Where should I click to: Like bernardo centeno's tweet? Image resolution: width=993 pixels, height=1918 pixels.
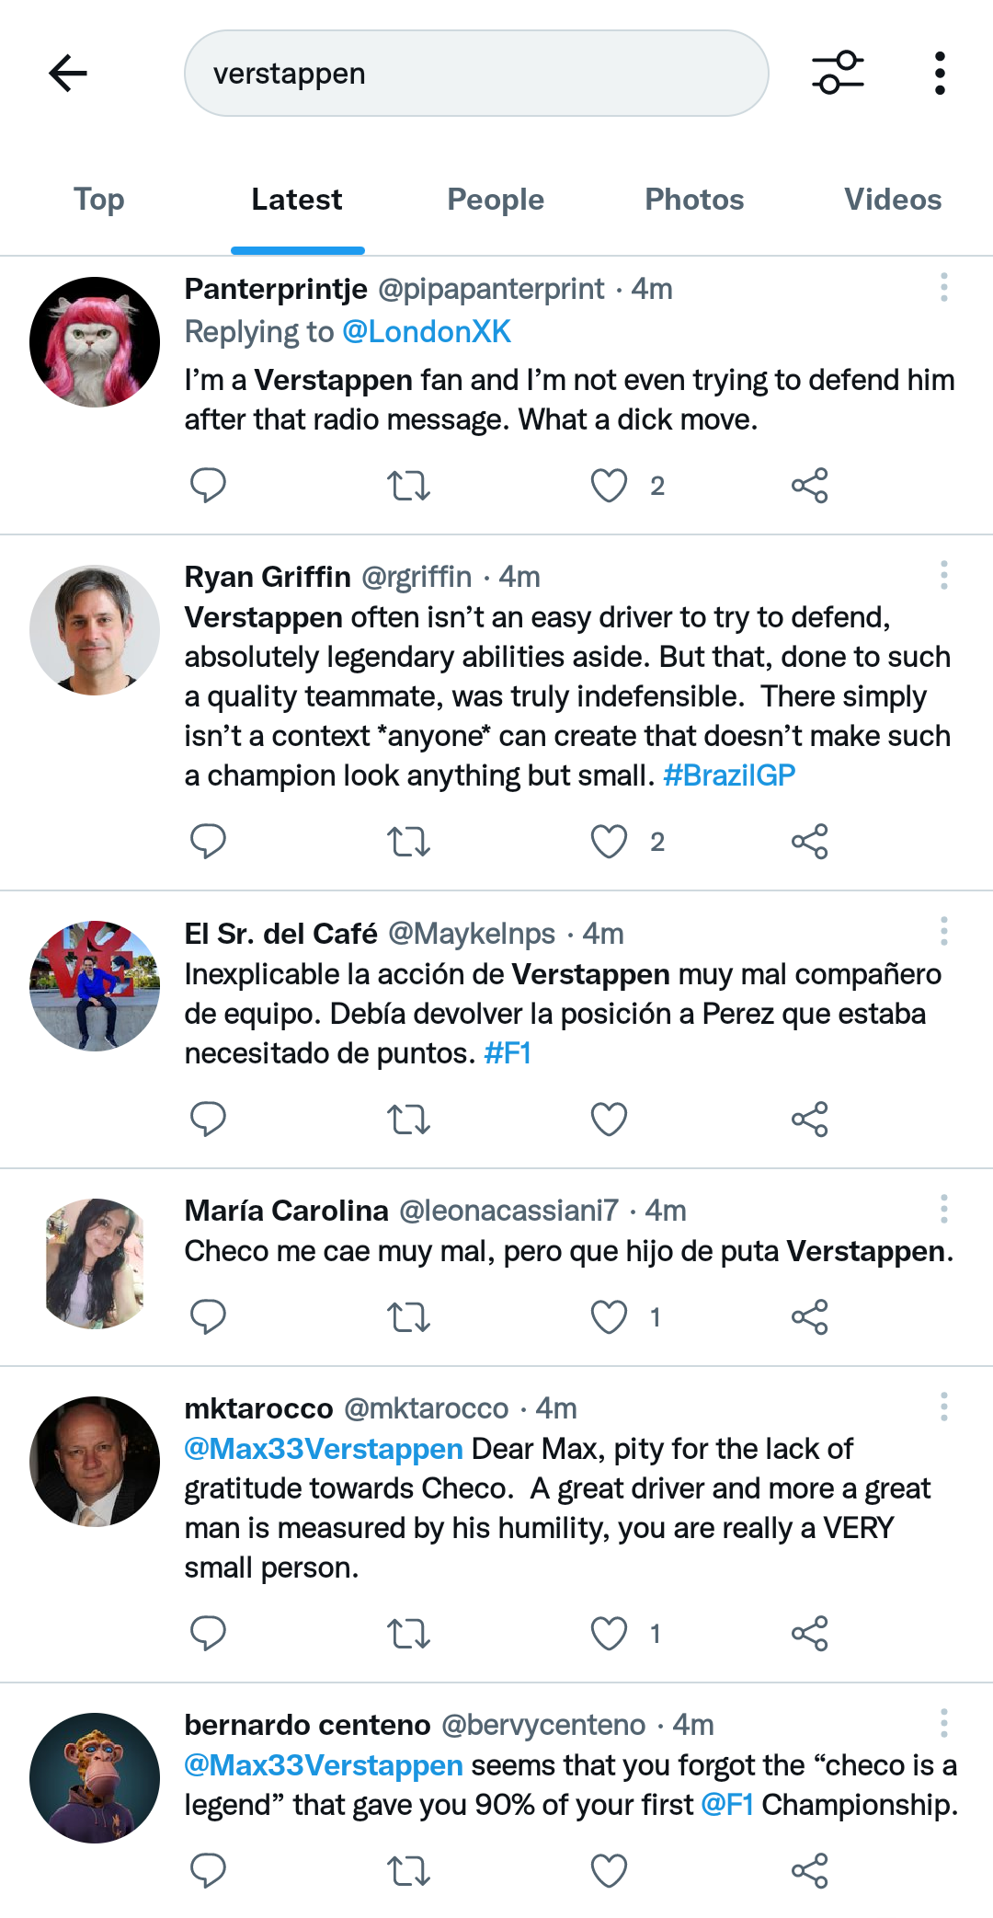point(609,1871)
